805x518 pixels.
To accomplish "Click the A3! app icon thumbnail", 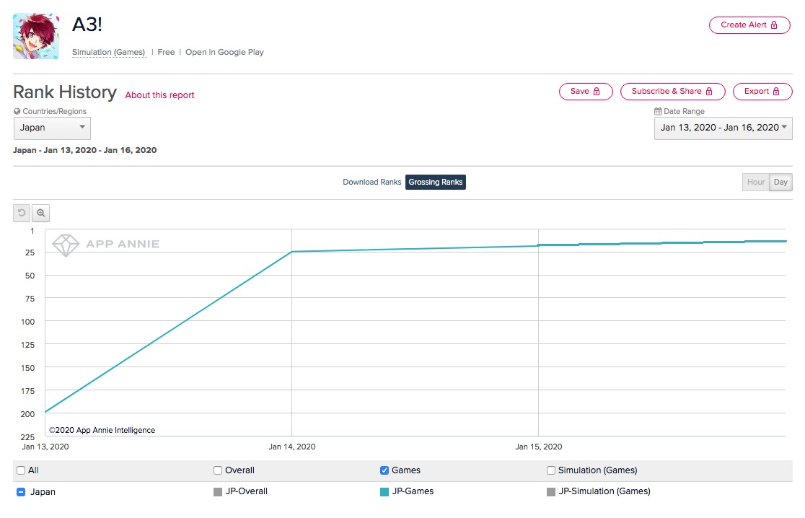I will click(36, 37).
